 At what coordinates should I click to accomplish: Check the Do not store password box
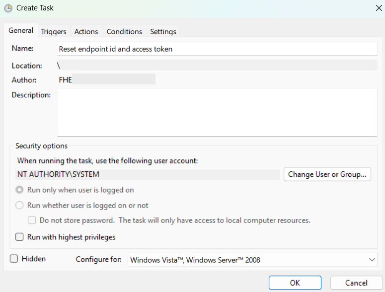coord(32,220)
